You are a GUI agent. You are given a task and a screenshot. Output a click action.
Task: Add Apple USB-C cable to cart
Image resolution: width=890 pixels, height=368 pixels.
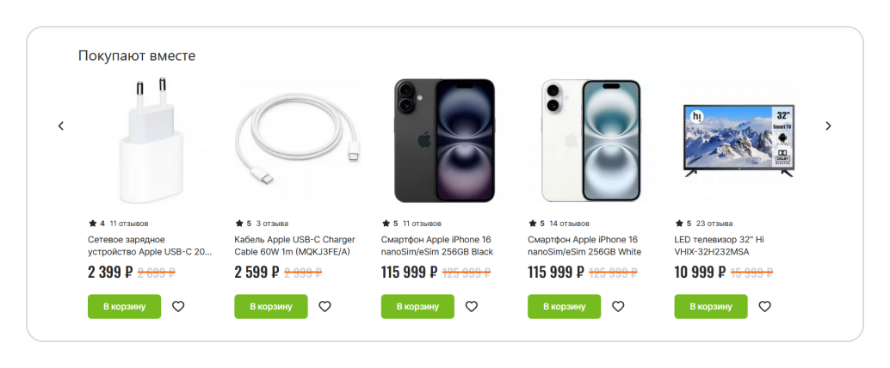(270, 306)
